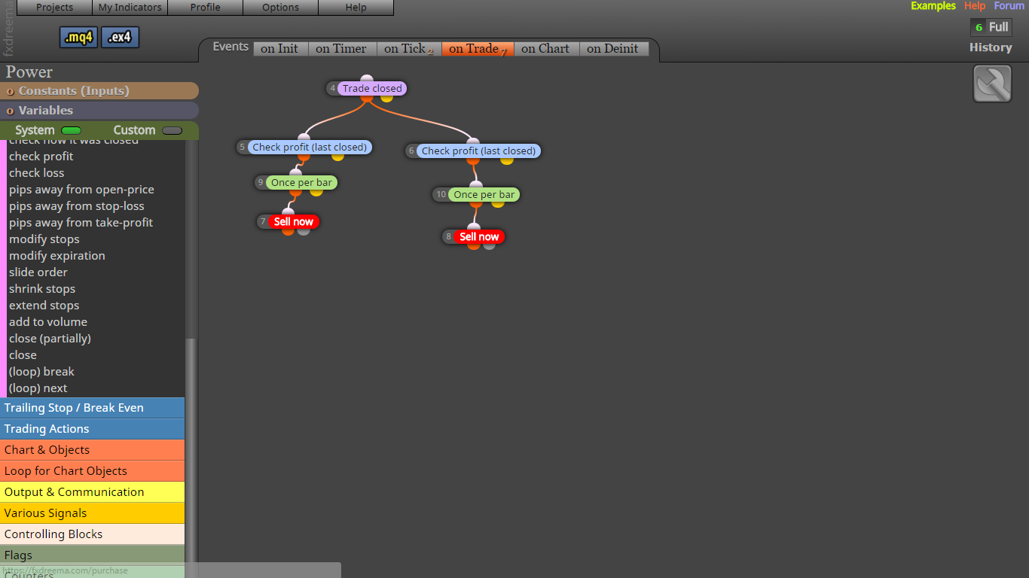Select Check profit block number 5

click(x=310, y=148)
